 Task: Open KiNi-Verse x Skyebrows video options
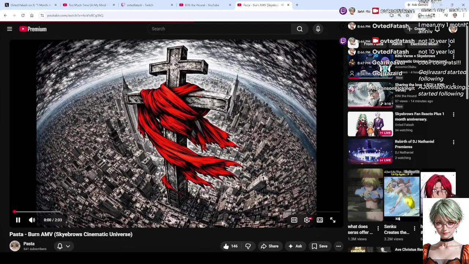454,56
